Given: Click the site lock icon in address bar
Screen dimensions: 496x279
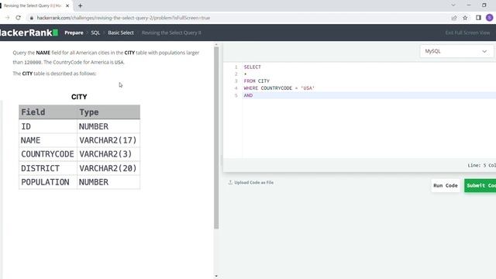Looking at the screenshot, I should (x=31, y=18).
